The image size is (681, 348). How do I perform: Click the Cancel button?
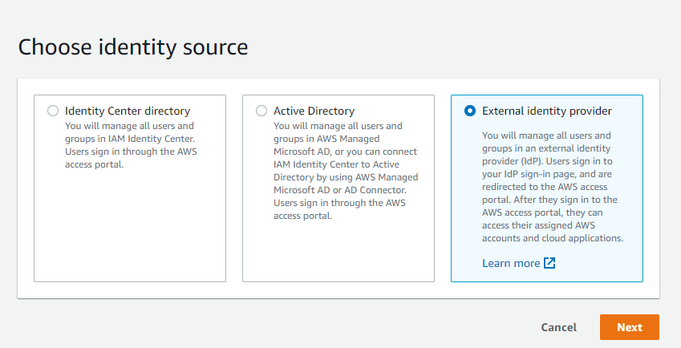(x=558, y=327)
